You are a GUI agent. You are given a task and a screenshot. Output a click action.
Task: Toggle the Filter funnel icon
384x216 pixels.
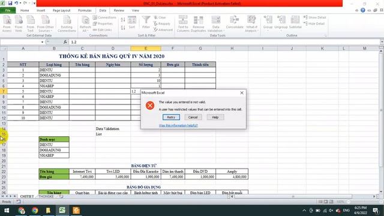(x=146, y=23)
